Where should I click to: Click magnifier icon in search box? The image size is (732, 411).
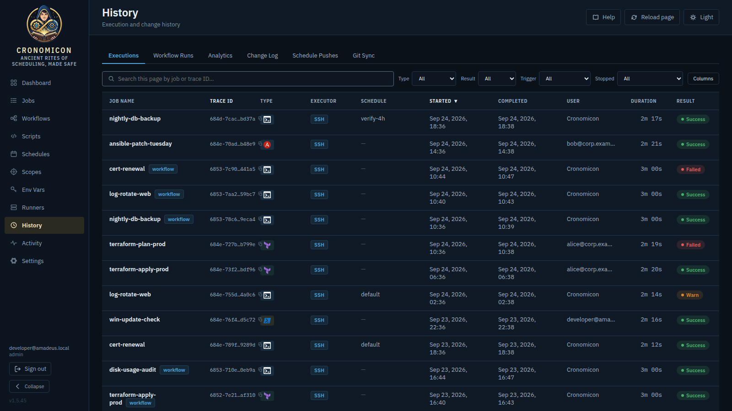point(111,79)
